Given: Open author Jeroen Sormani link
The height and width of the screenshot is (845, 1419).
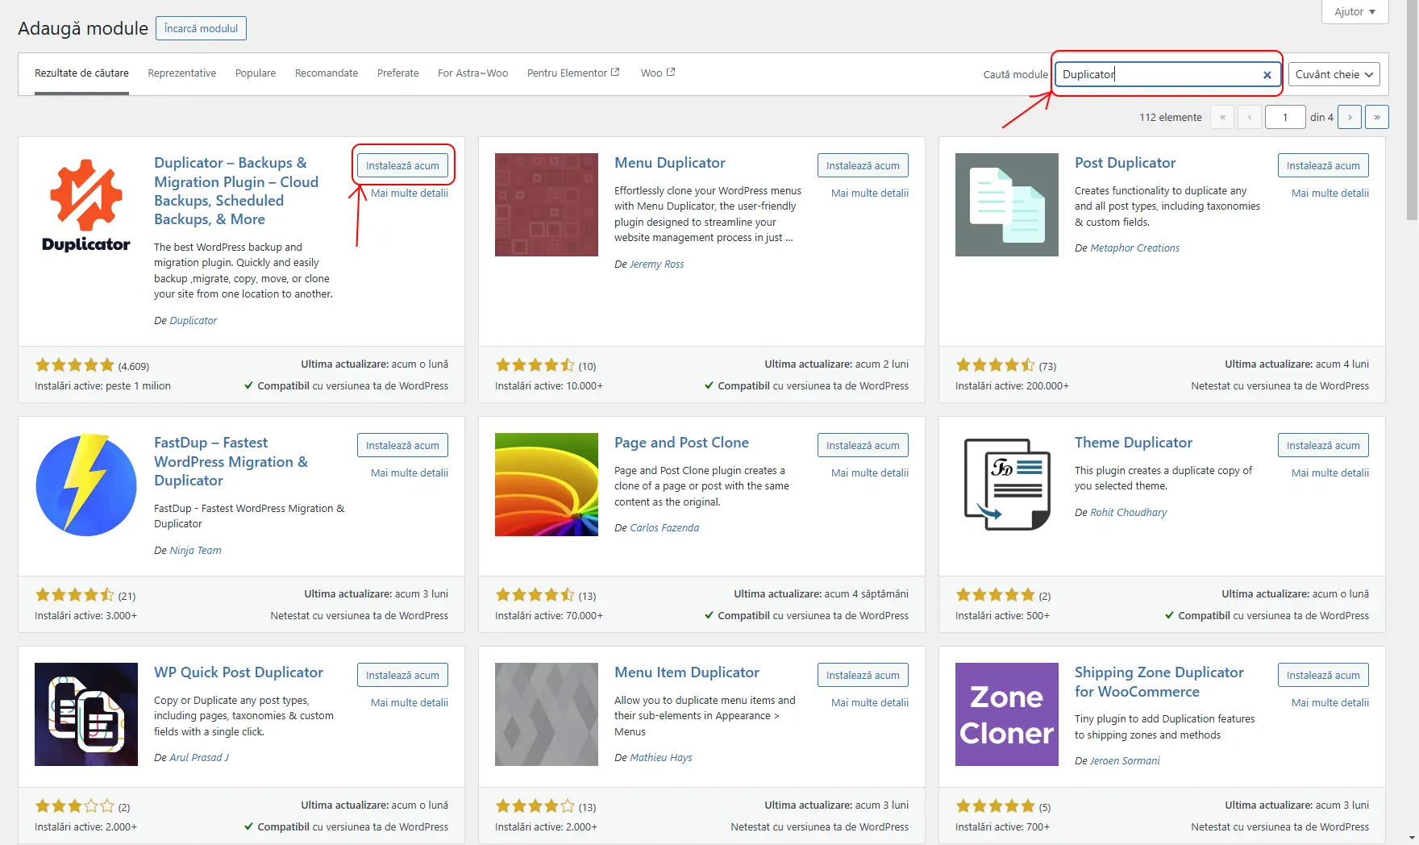Looking at the screenshot, I should 1126,761.
